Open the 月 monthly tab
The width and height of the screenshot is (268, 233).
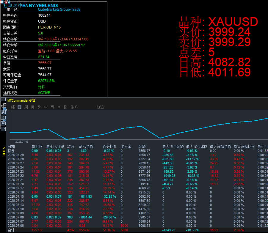[x=33, y=107]
